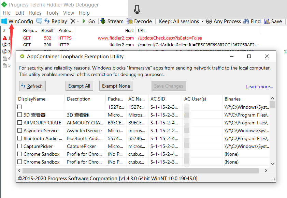Check the 3D 查看器 checkbox

(x=19, y=115)
